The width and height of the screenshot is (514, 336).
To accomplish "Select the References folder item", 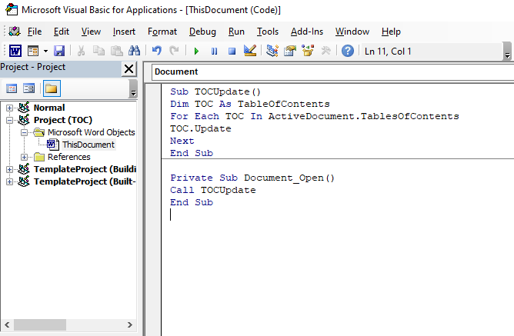I will coord(68,157).
